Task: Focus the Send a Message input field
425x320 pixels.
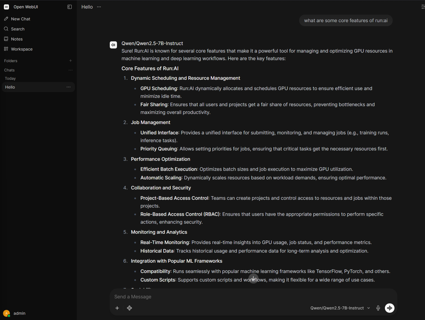Action: click(x=253, y=297)
